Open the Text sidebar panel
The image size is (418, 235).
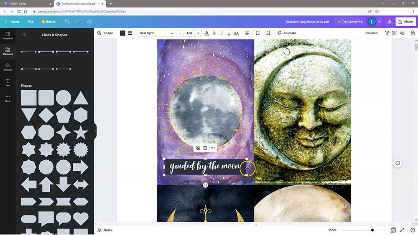tap(8, 83)
